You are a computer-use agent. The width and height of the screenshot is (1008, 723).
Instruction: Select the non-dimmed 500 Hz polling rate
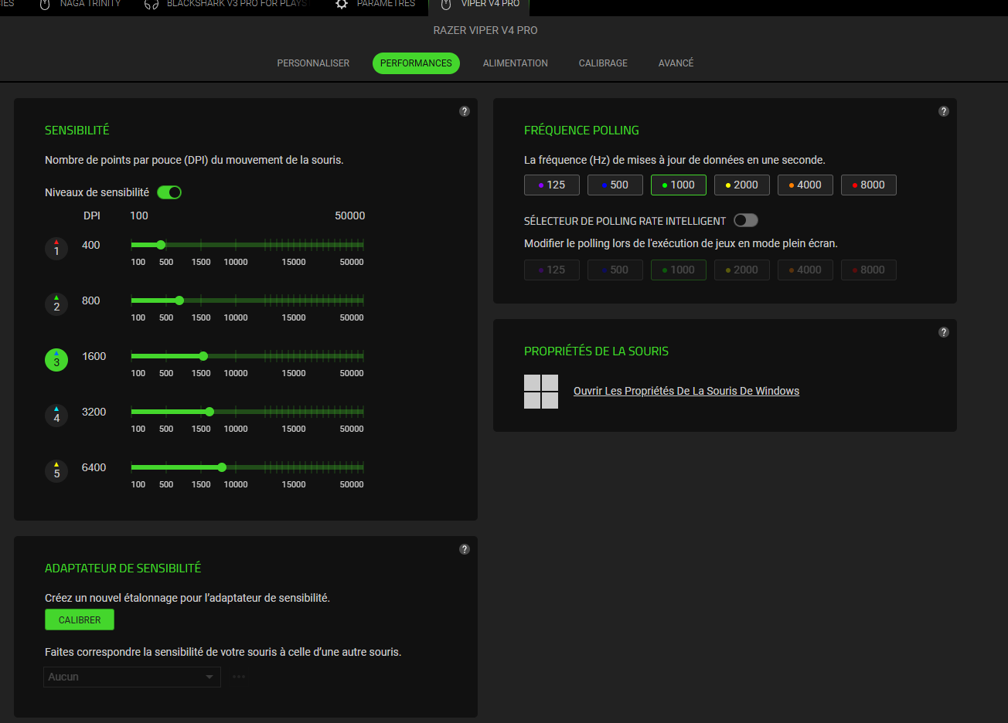tap(615, 185)
